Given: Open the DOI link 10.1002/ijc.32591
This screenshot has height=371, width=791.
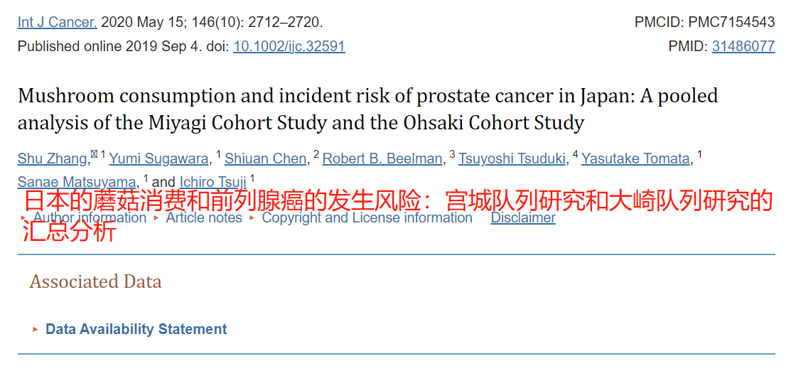Looking at the screenshot, I should click(289, 46).
